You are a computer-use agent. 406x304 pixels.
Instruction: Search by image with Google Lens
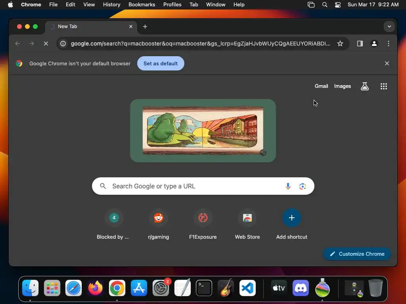tap(303, 186)
